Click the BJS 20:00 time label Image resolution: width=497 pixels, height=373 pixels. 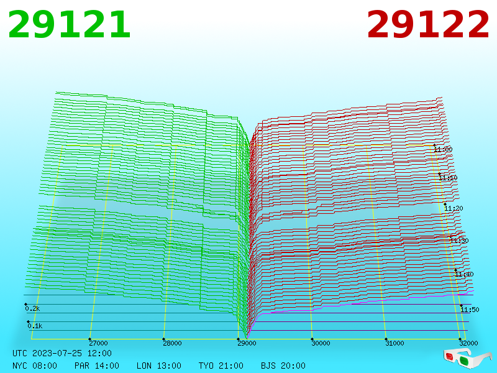[x=283, y=366]
